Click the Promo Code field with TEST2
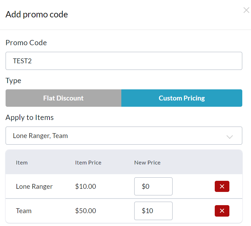The height and width of the screenshot is (226, 251). pos(124,61)
